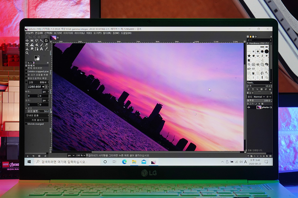Viewport: 298px width, 198px height.
Task: Delete layer icon in Layers panel
Action: [270, 156]
